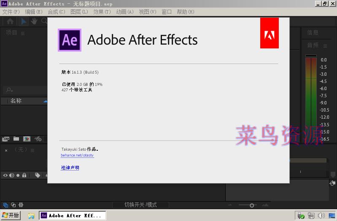Click the Takayuki Sato 作品 credit text
This screenshot has height=221, width=337.
click(80, 149)
